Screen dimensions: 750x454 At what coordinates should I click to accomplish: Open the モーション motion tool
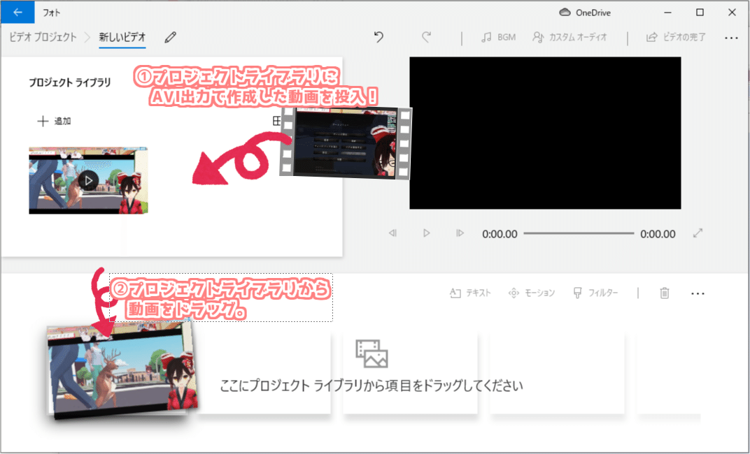[x=532, y=293]
